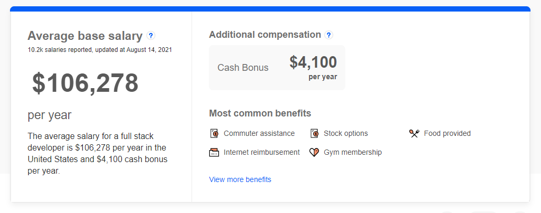Click the Food provided fork-and-spoon icon
541x213 pixels.
414,133
